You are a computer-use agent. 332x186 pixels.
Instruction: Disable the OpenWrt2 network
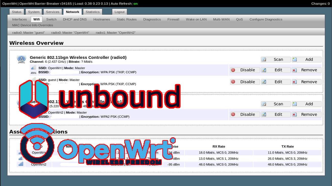tap(245, 114)
